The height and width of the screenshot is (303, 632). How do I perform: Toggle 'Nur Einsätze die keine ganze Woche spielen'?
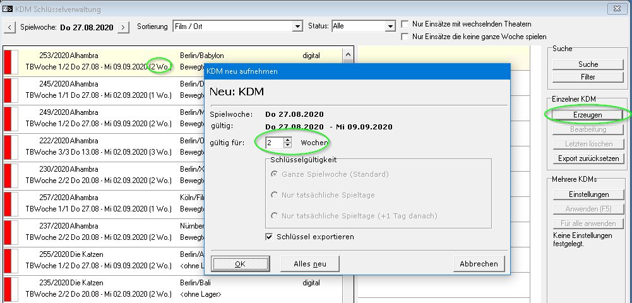tap(405, 37)
